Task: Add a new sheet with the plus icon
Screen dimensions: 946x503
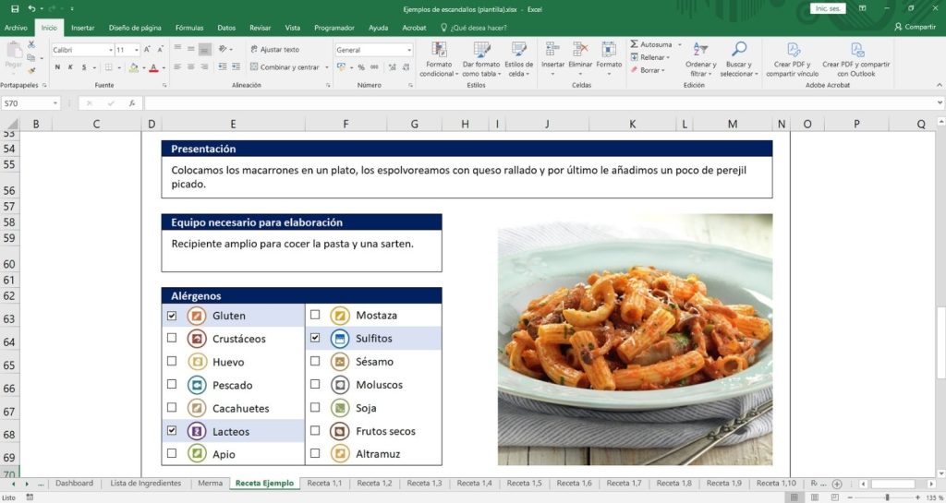Action: point(837,484)
